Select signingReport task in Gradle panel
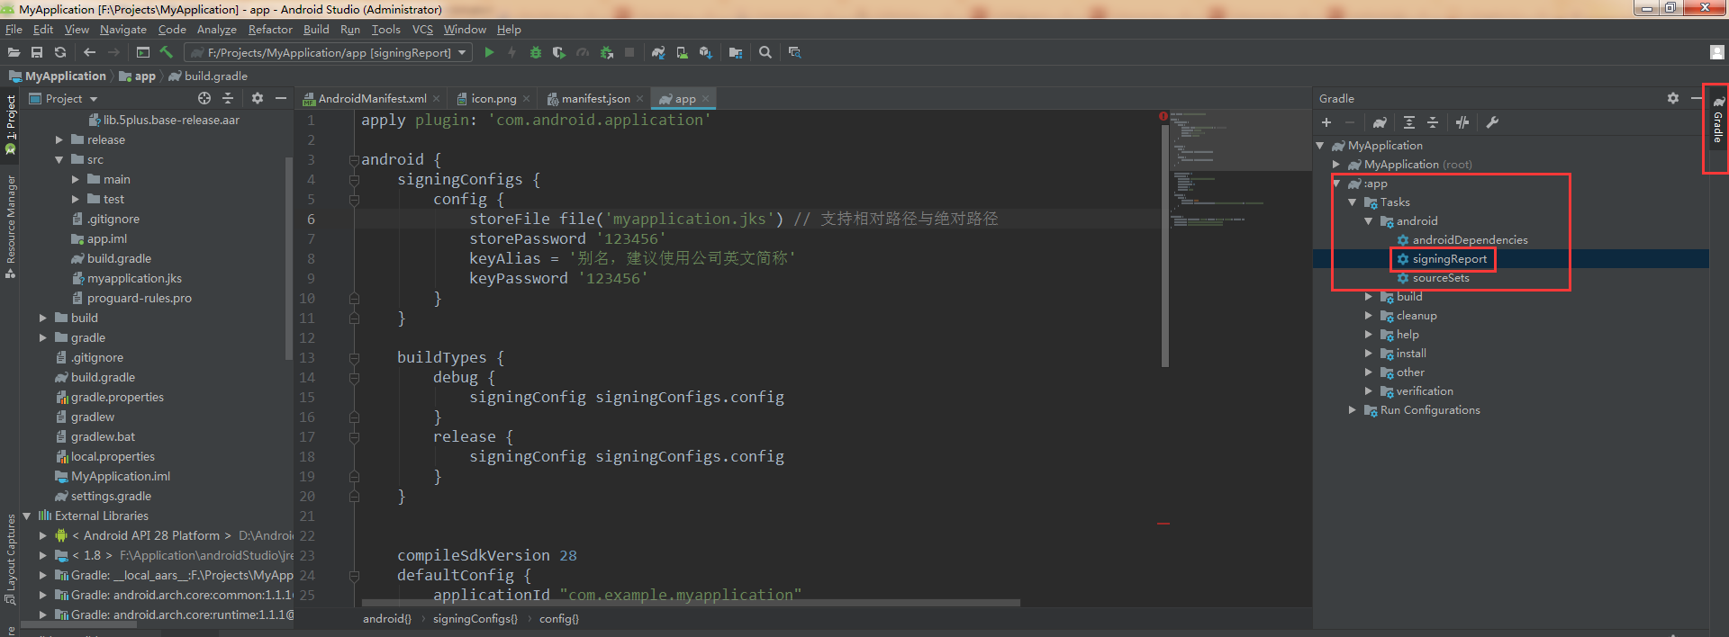The image size is (1729, 637). [1449, 259]
